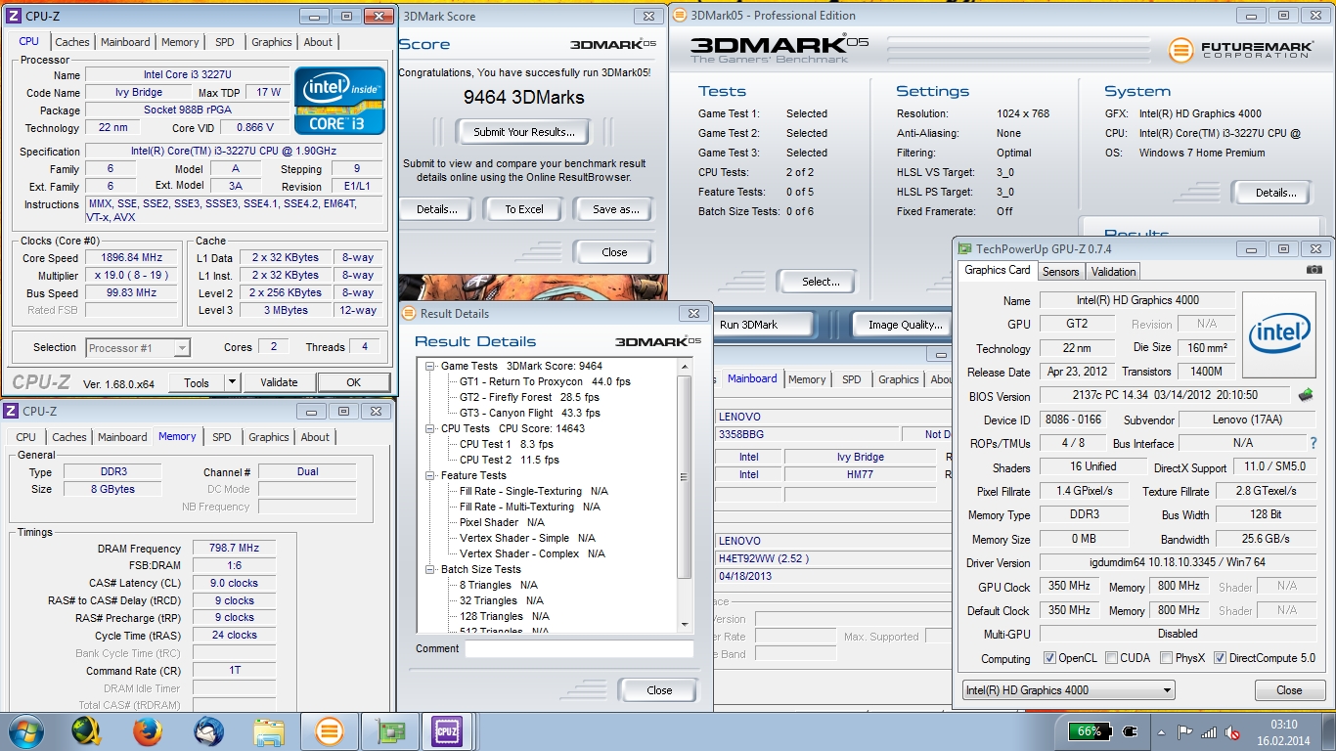The width and height of the screenshot is (1336, 751).
Task: Open the Windows Start menu
Action: (x=24, y=731)
